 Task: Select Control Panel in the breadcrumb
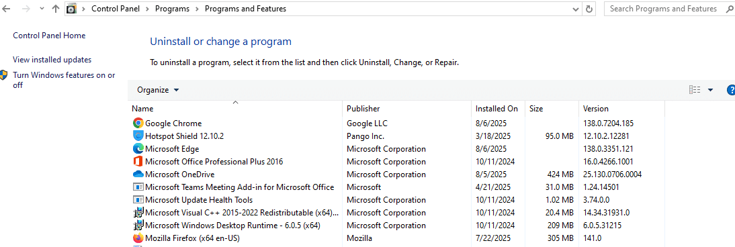tap(116, 9)
